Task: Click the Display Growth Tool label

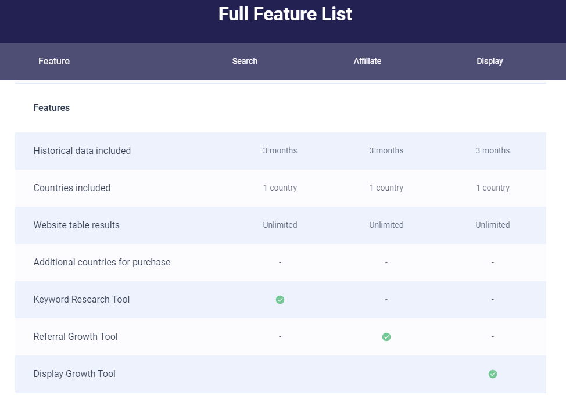Action: click(x=74, y=374)
